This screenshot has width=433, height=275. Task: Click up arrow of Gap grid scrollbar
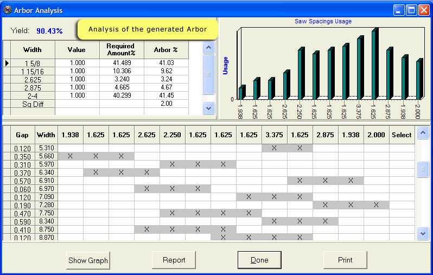(423, 133)
